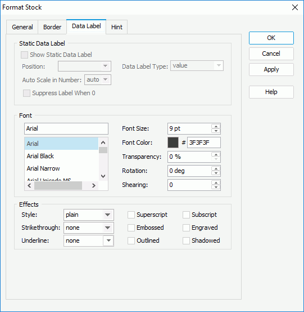Close the Format Stock dialog

pyautogui.click(x=295, y=7)
